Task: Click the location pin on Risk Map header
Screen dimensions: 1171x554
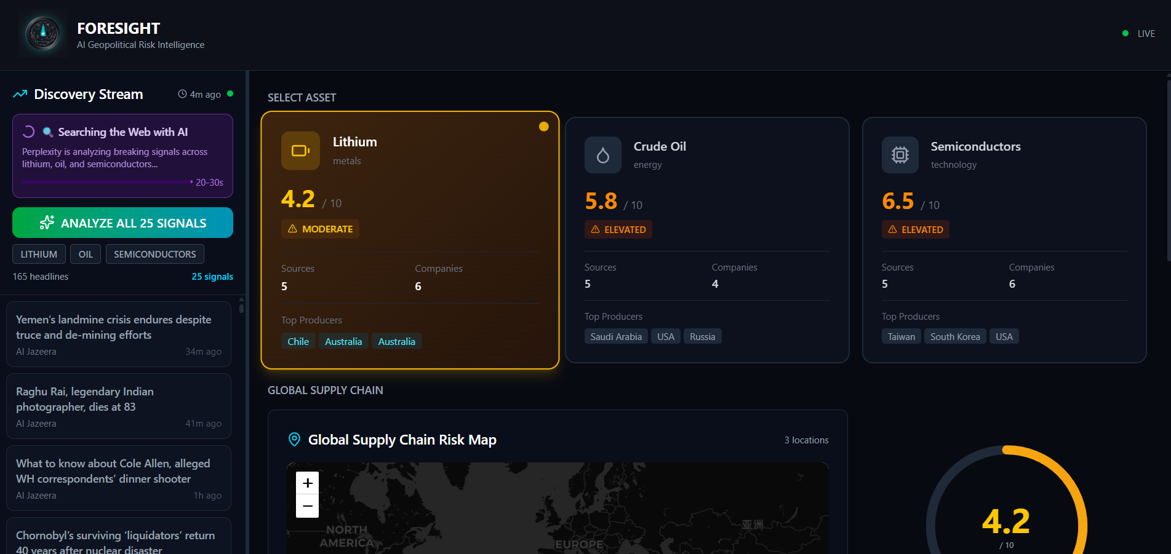Action: coord(294,440)
